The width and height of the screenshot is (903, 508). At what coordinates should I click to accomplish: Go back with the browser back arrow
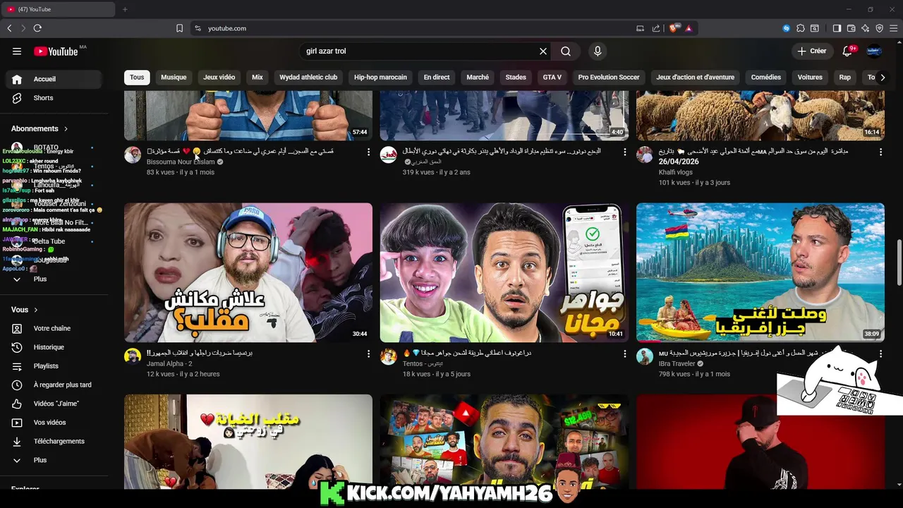click(9, 28)
